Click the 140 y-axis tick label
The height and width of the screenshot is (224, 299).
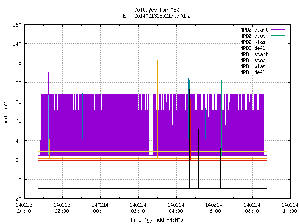tap(17, 44)
